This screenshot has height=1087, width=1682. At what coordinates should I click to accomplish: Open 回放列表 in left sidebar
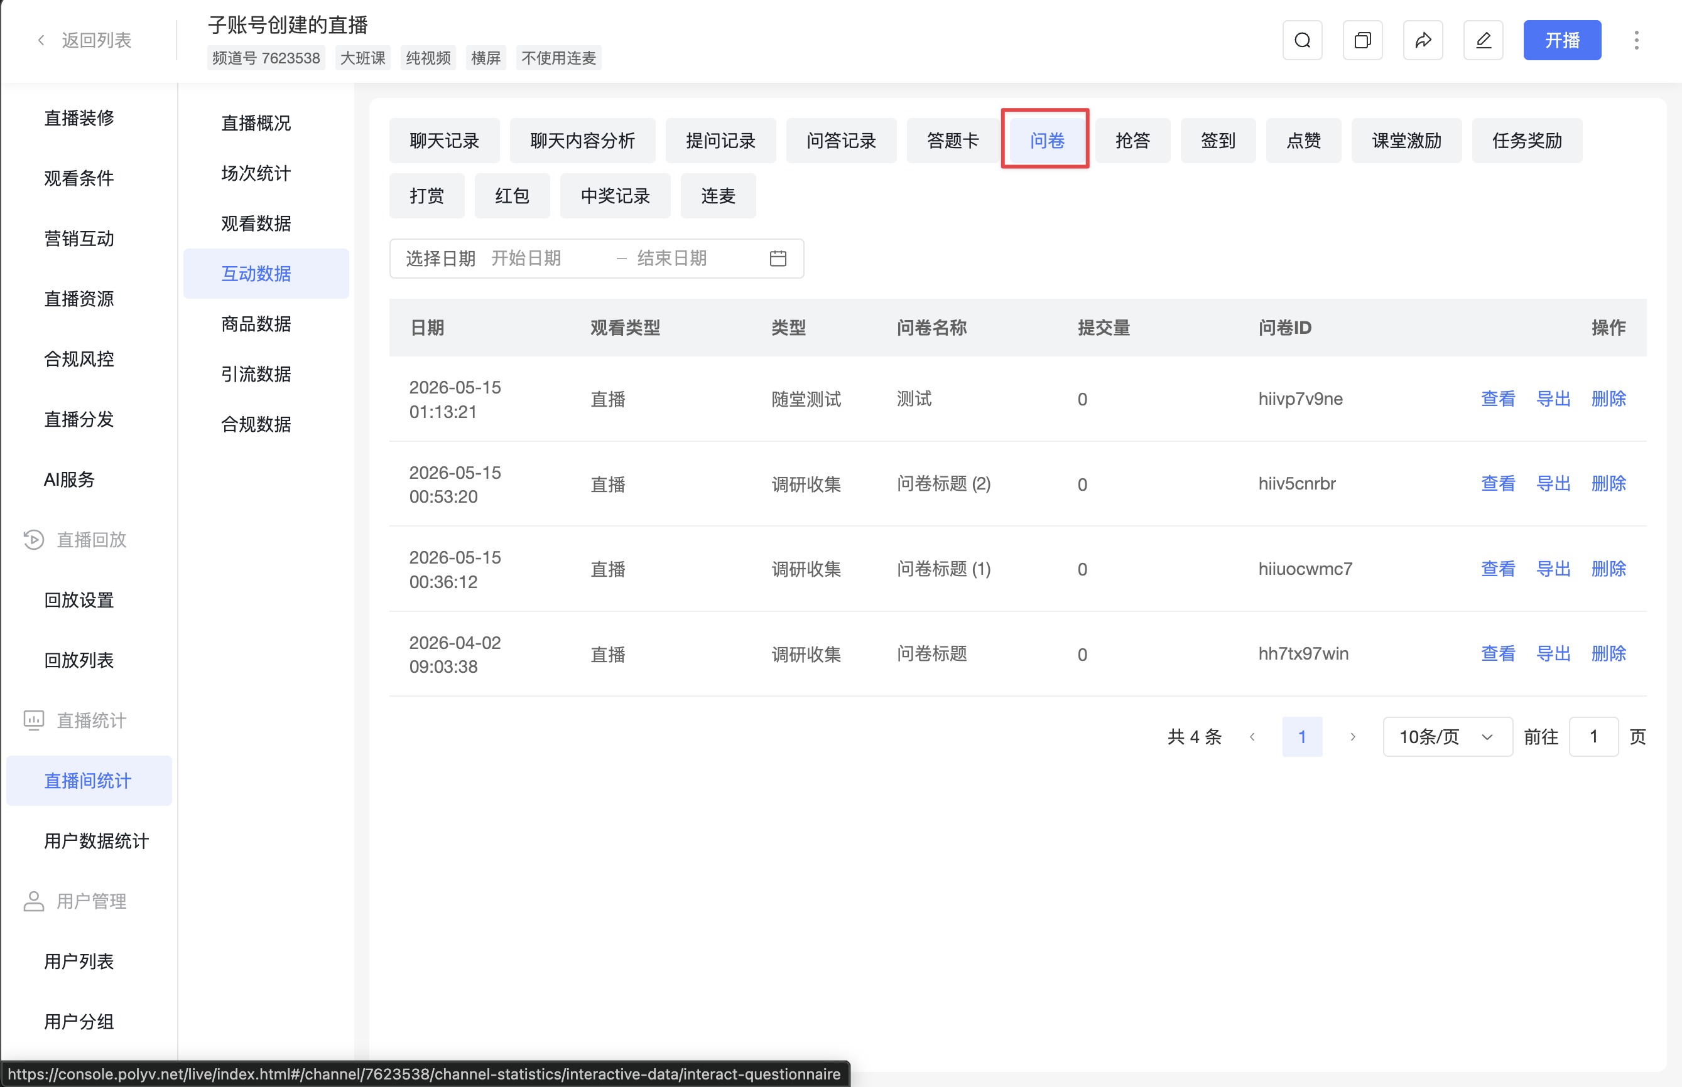(x=79, y=661)
